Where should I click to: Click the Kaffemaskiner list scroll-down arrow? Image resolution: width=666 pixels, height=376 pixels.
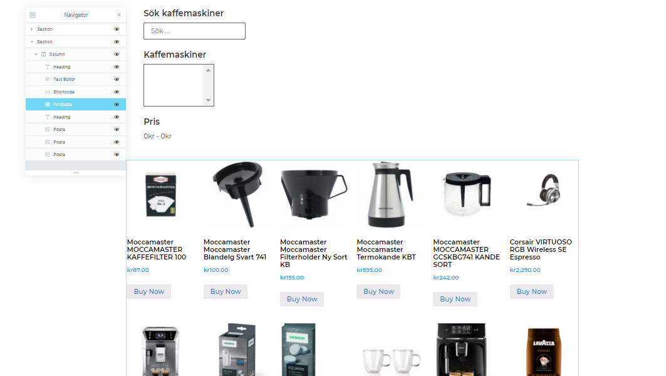(x=208, y=100)
